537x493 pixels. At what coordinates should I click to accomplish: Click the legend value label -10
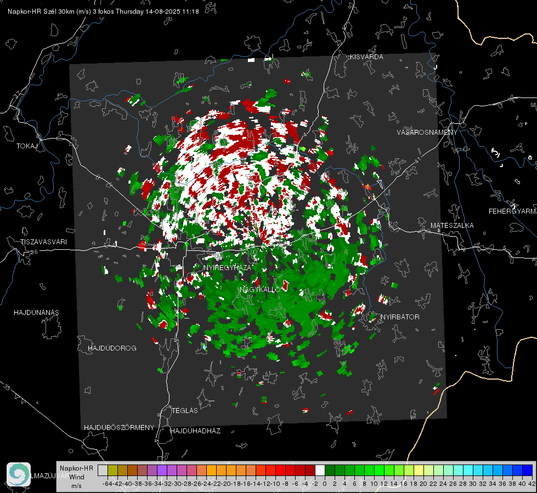point(275,484)
